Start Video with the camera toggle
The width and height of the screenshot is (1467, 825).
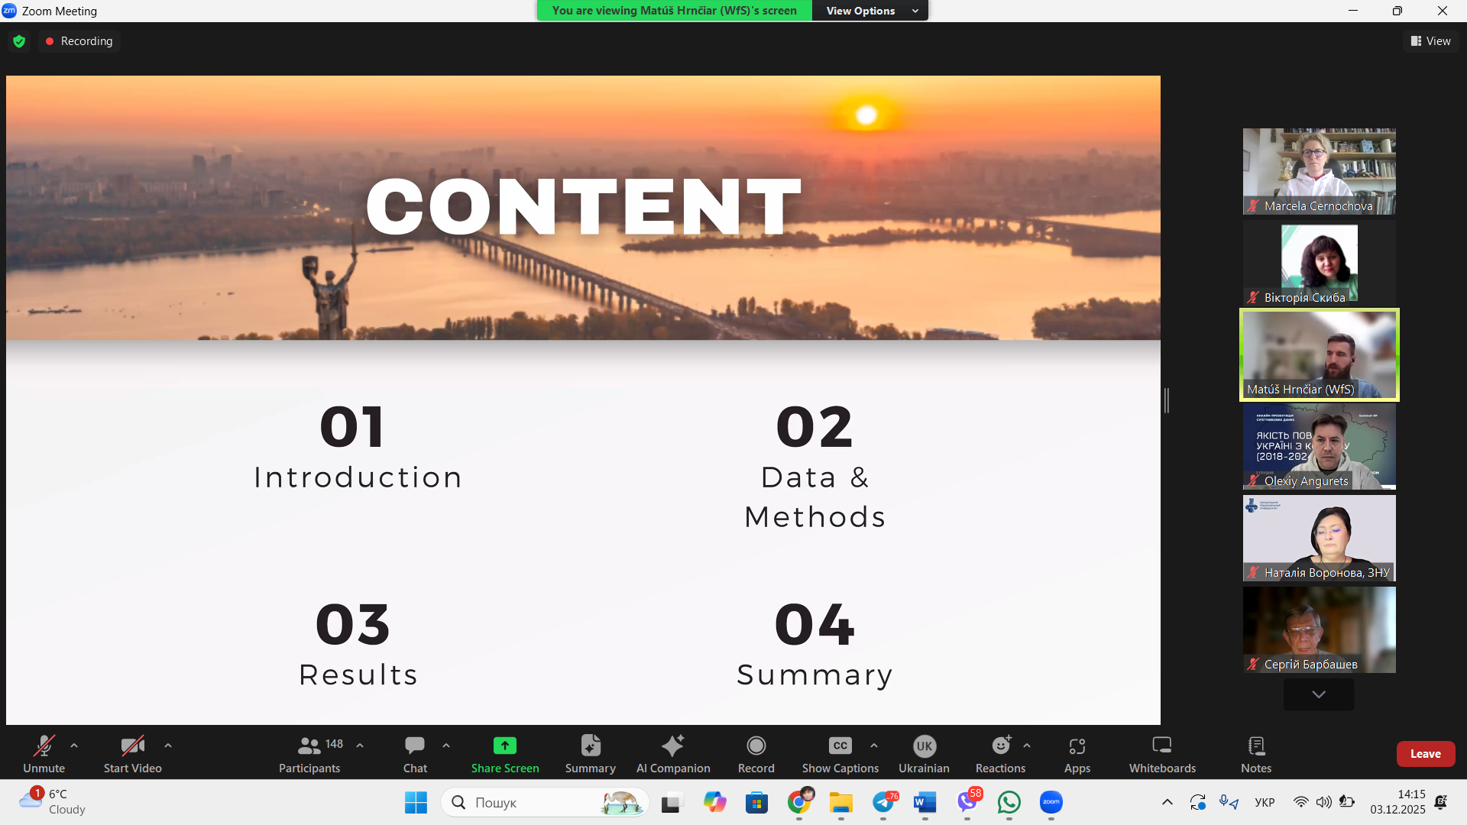133,752
